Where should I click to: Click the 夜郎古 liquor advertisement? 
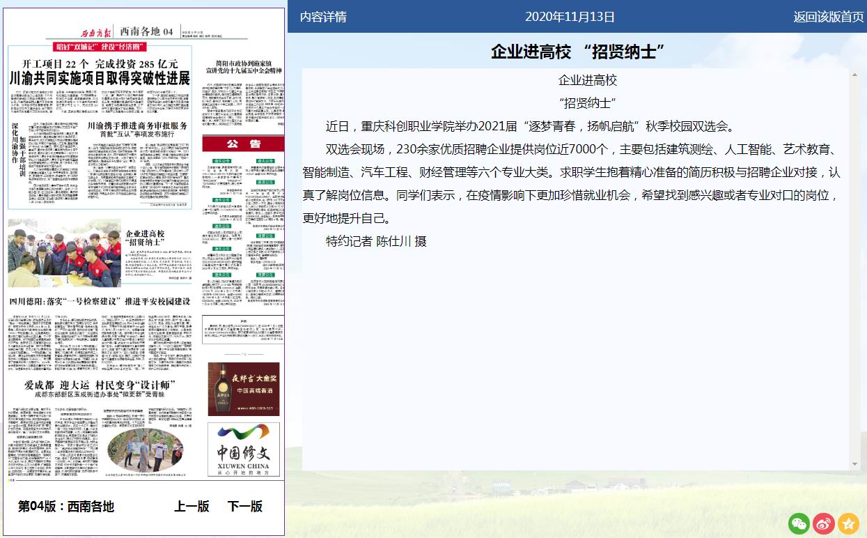point(243,389)
